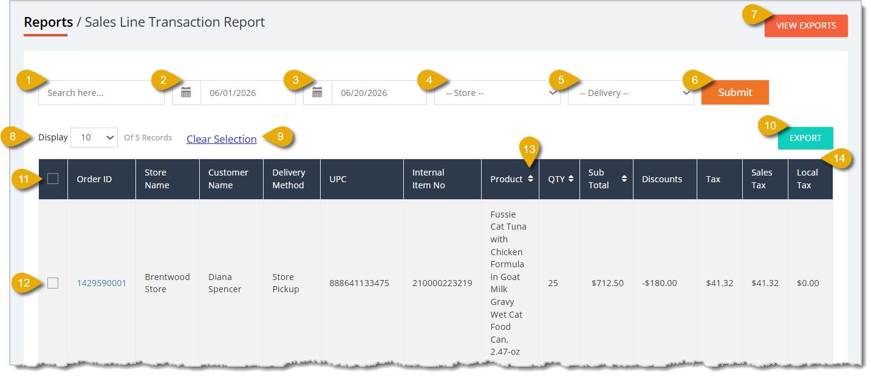Sort by Sub Total column arrows
Viewport: 871px width, 376px height.
tap(624, 179)
